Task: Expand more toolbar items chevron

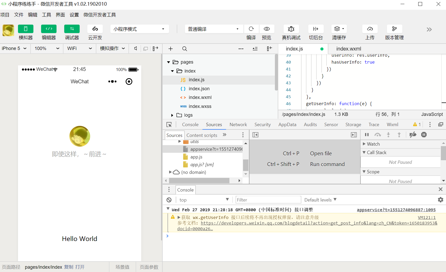Action: 429,29
